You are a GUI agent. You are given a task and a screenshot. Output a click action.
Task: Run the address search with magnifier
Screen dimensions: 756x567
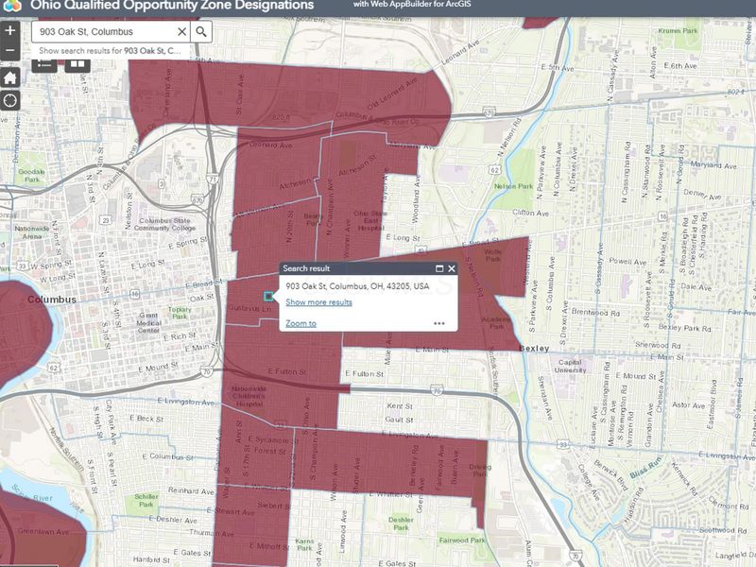[x=201, y=32]
